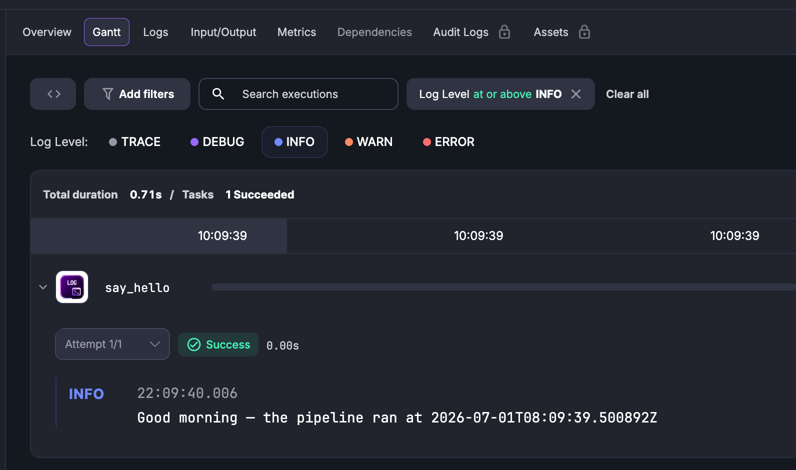
Task: Open the Assets tab
Action: click(x=551, y=32)
